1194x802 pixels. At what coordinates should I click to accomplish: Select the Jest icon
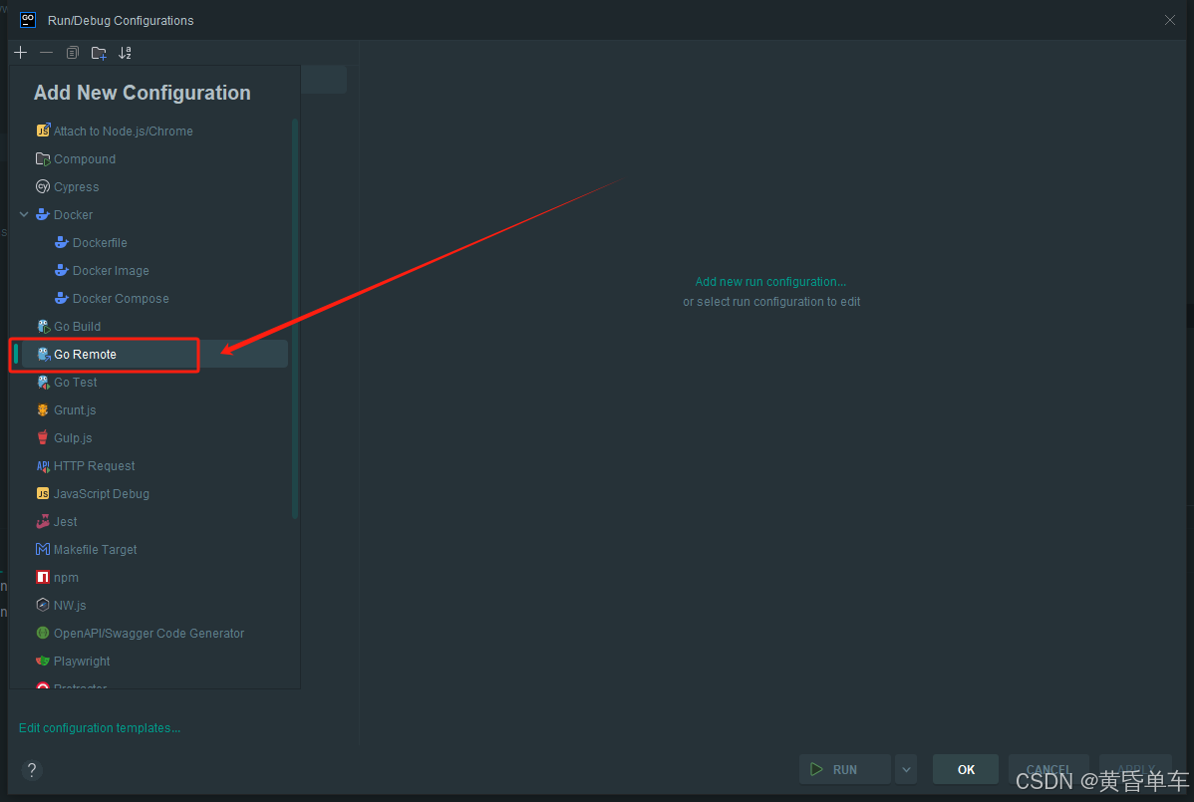point(43,522)
